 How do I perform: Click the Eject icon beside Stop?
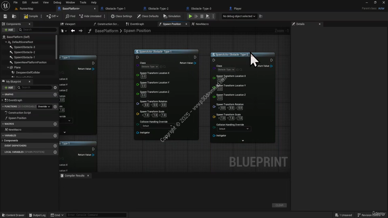click(x=207, y=16)
